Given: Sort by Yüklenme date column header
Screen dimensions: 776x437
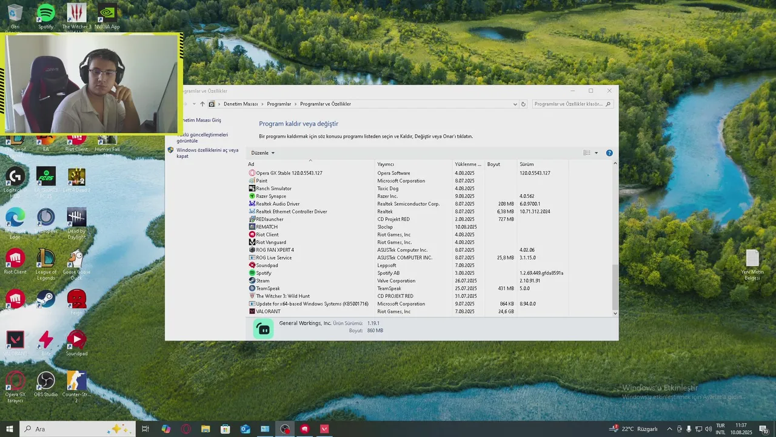Looking at the screenshot, I should point(469,164).
